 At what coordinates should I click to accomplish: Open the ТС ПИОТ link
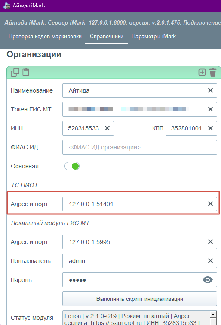coord(25,185)
